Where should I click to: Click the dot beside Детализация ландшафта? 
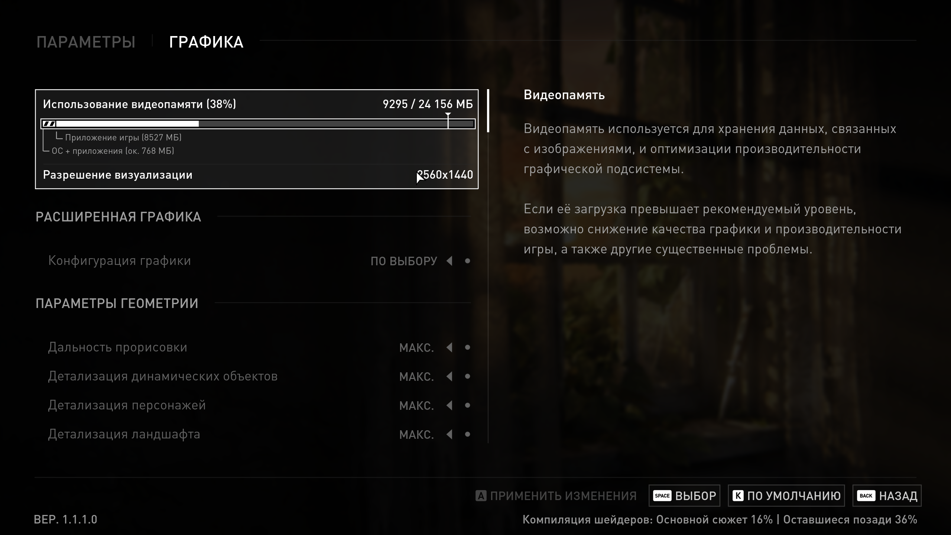tap(468, 434)
